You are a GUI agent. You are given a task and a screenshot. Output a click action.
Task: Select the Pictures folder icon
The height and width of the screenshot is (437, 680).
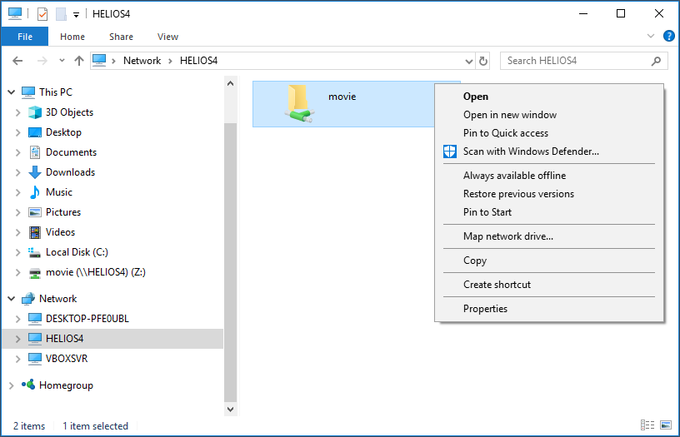click(35, 212)
